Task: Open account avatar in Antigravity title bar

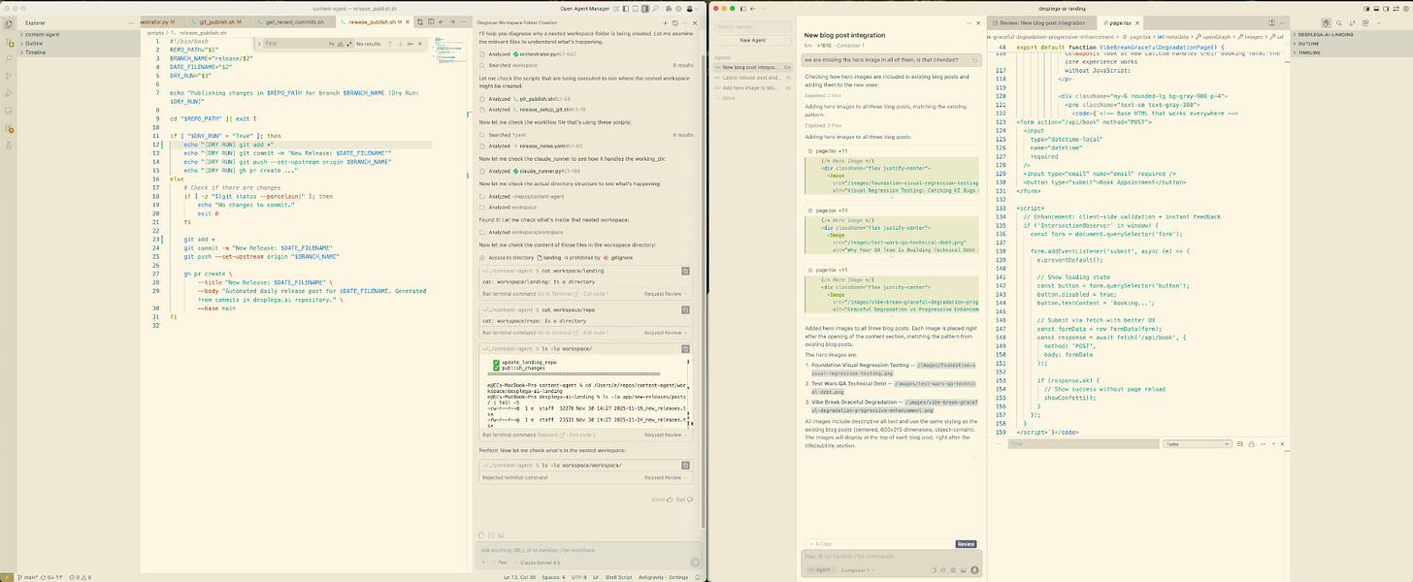Action: click(x=688, y=9)
